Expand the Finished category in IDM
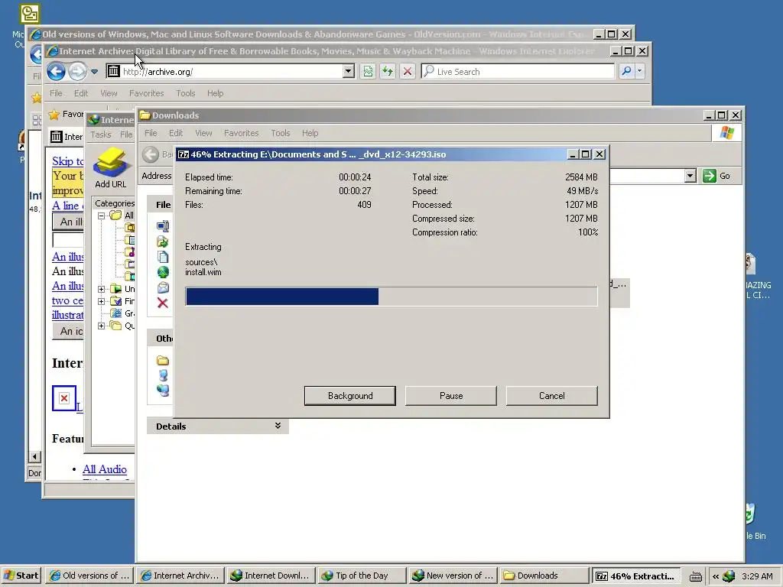Image resolution: width=783 pixels, height=587 pixels. pyautogui.click(x=101, y=301)
